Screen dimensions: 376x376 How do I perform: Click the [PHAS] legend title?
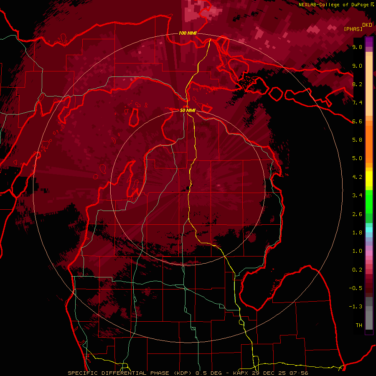353,29
